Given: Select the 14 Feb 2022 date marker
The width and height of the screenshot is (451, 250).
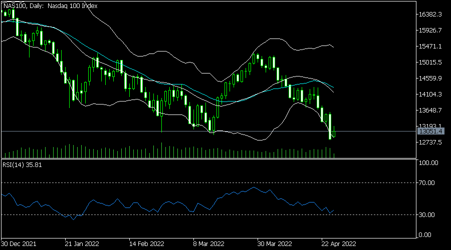Looking at the screenshot, I should (147, 244).
